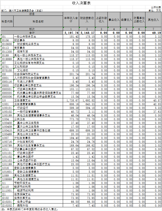The image size is (162, 211).
Task: Click the 公务员医疗补助 cell
Action: tap(26, 160)
